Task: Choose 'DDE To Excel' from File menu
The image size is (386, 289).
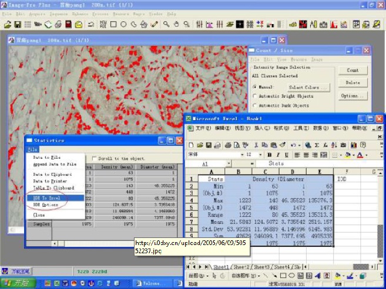Action: coord(46,198)
